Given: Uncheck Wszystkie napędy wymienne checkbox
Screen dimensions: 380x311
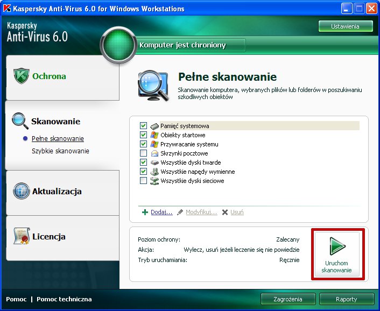Looking at the screenshot, I should point(143,171).
